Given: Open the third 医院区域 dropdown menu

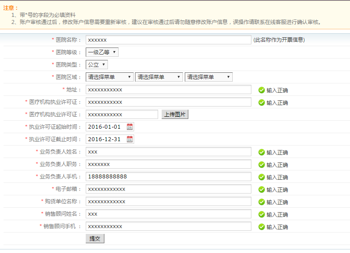Looking at the screenshot, I should 209,77.
